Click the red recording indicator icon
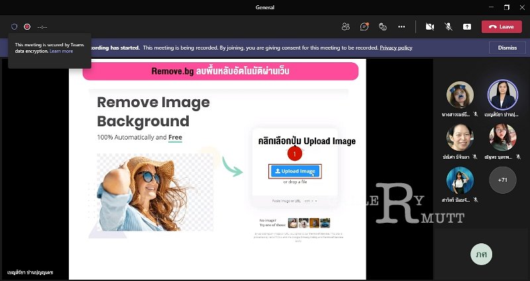The width and height of the screenshot is (530, 281). point(27,26)
